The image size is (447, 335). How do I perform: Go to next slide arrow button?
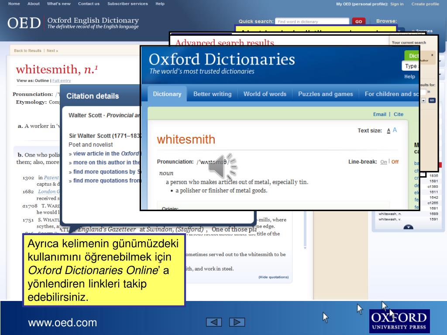point(237,322)
